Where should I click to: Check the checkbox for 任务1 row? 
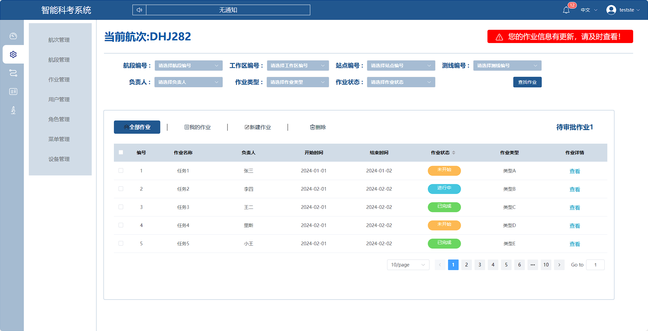click(x=121, y=170)
